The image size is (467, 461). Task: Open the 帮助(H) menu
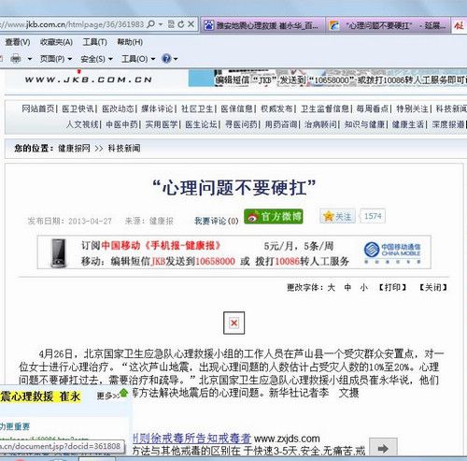[130, 42]
